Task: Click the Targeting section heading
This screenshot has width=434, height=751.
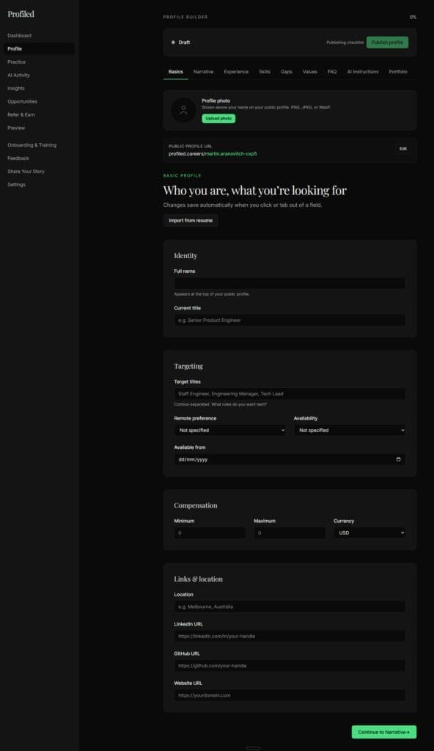Action: [188, 366]
